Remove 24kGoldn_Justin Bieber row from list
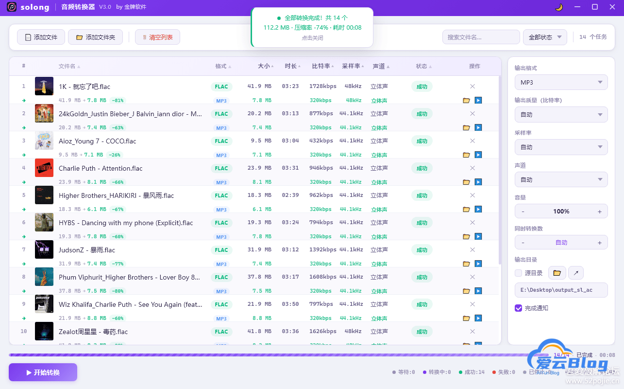The width and height of the screenshot is (624, 389). coord(472,113)
